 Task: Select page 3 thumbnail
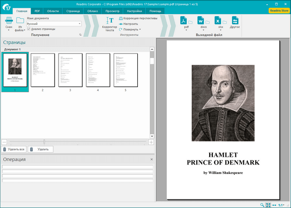pyautogui.click(x=70, y=70)
